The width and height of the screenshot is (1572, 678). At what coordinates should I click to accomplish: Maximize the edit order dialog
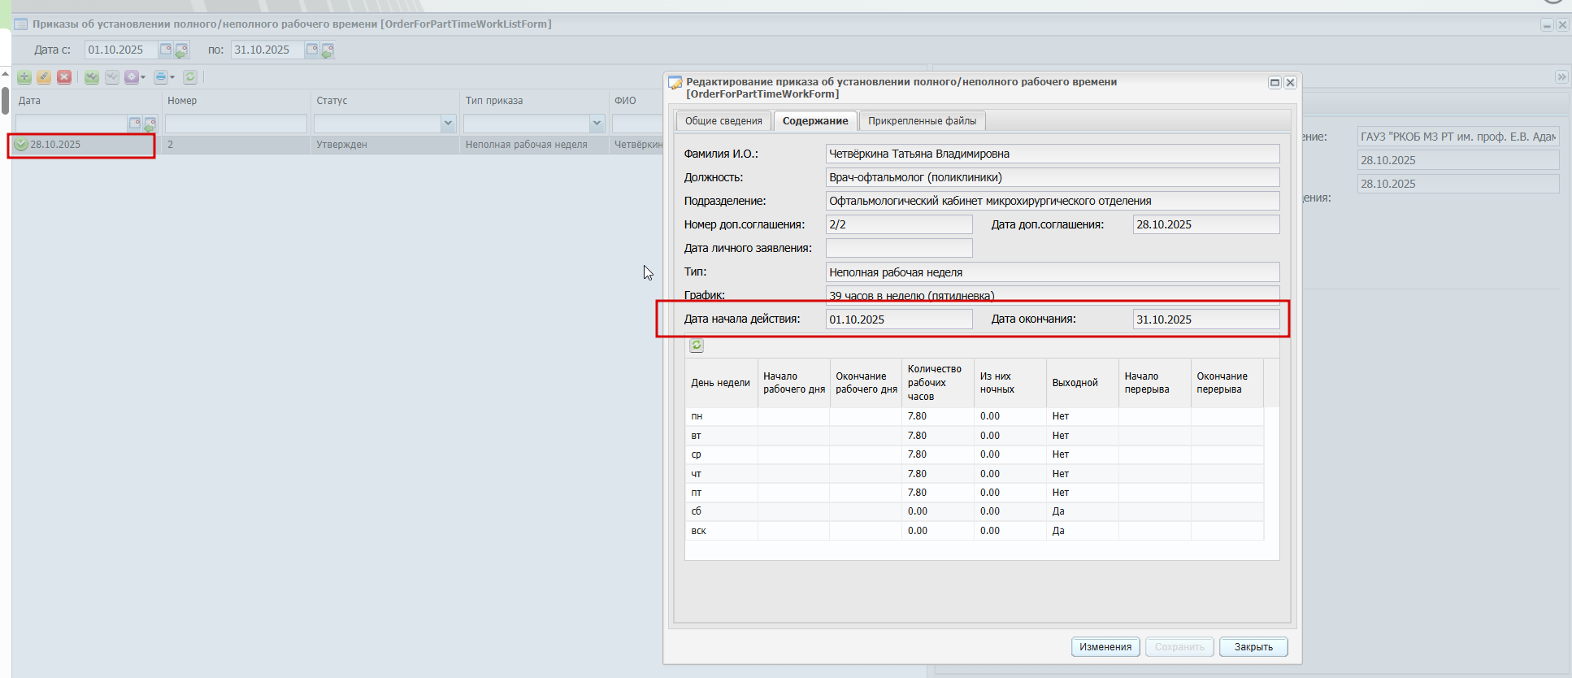tap(1275, 82)
